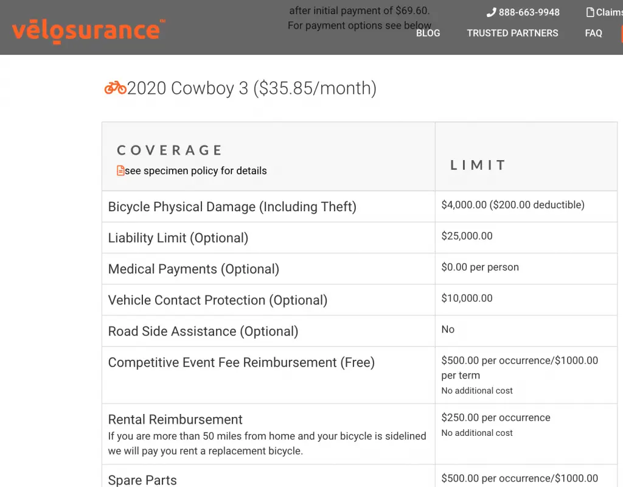Open the Trusted Partners menu item
623x487 pixels.
coord(512,33)
